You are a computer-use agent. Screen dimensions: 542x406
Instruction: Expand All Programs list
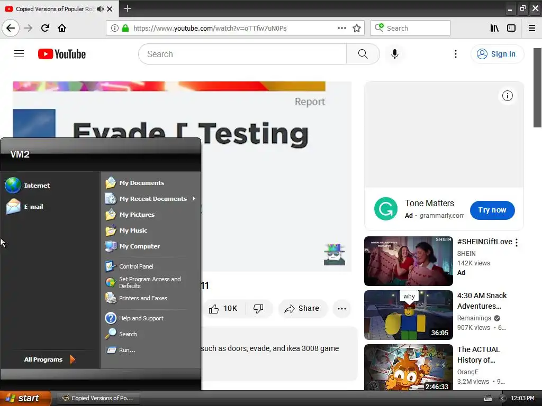(x=49, y=359)
